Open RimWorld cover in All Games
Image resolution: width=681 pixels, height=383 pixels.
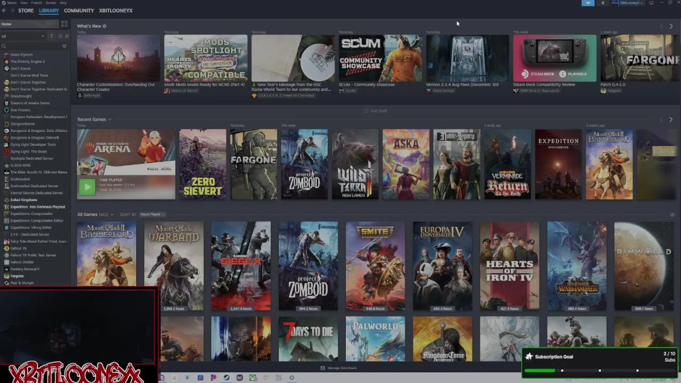[x=644, y=266]
